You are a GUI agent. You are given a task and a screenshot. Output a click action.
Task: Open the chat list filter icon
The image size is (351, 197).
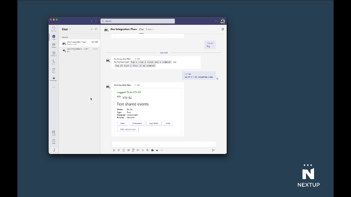tap(92, 29)
